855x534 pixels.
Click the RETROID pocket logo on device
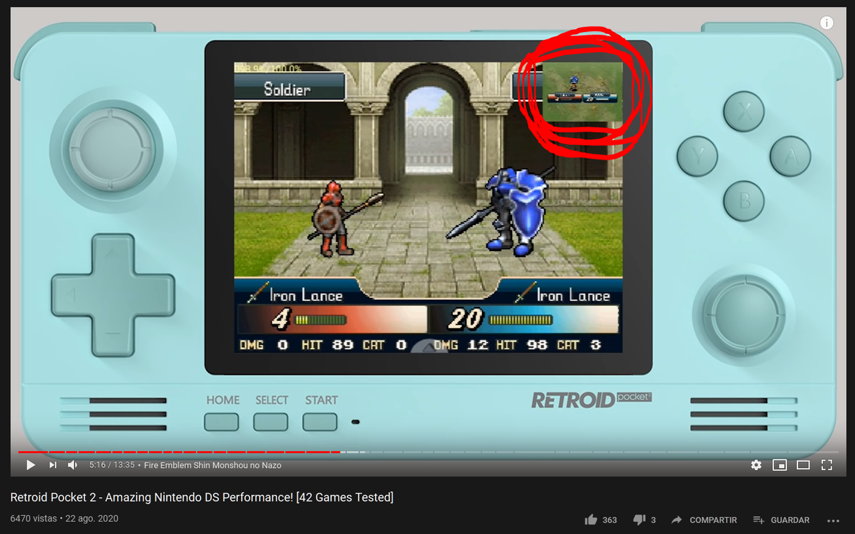point(591,399)
